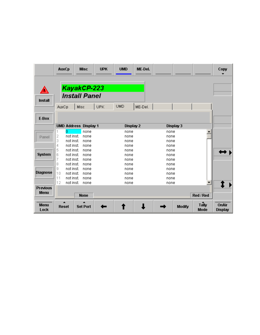Switch to the Misc inner tab
The height and width of the screenshot is (335, 260).
(x=84, y=107)
